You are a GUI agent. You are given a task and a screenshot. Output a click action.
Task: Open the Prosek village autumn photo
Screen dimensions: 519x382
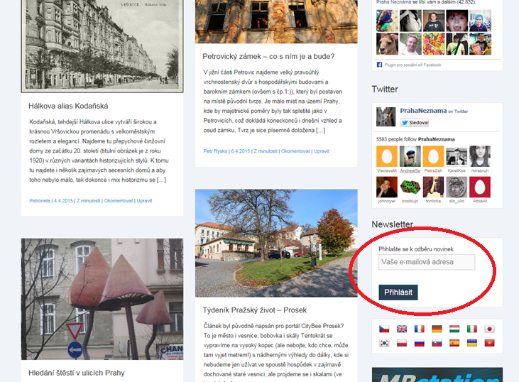click(276, 243)
